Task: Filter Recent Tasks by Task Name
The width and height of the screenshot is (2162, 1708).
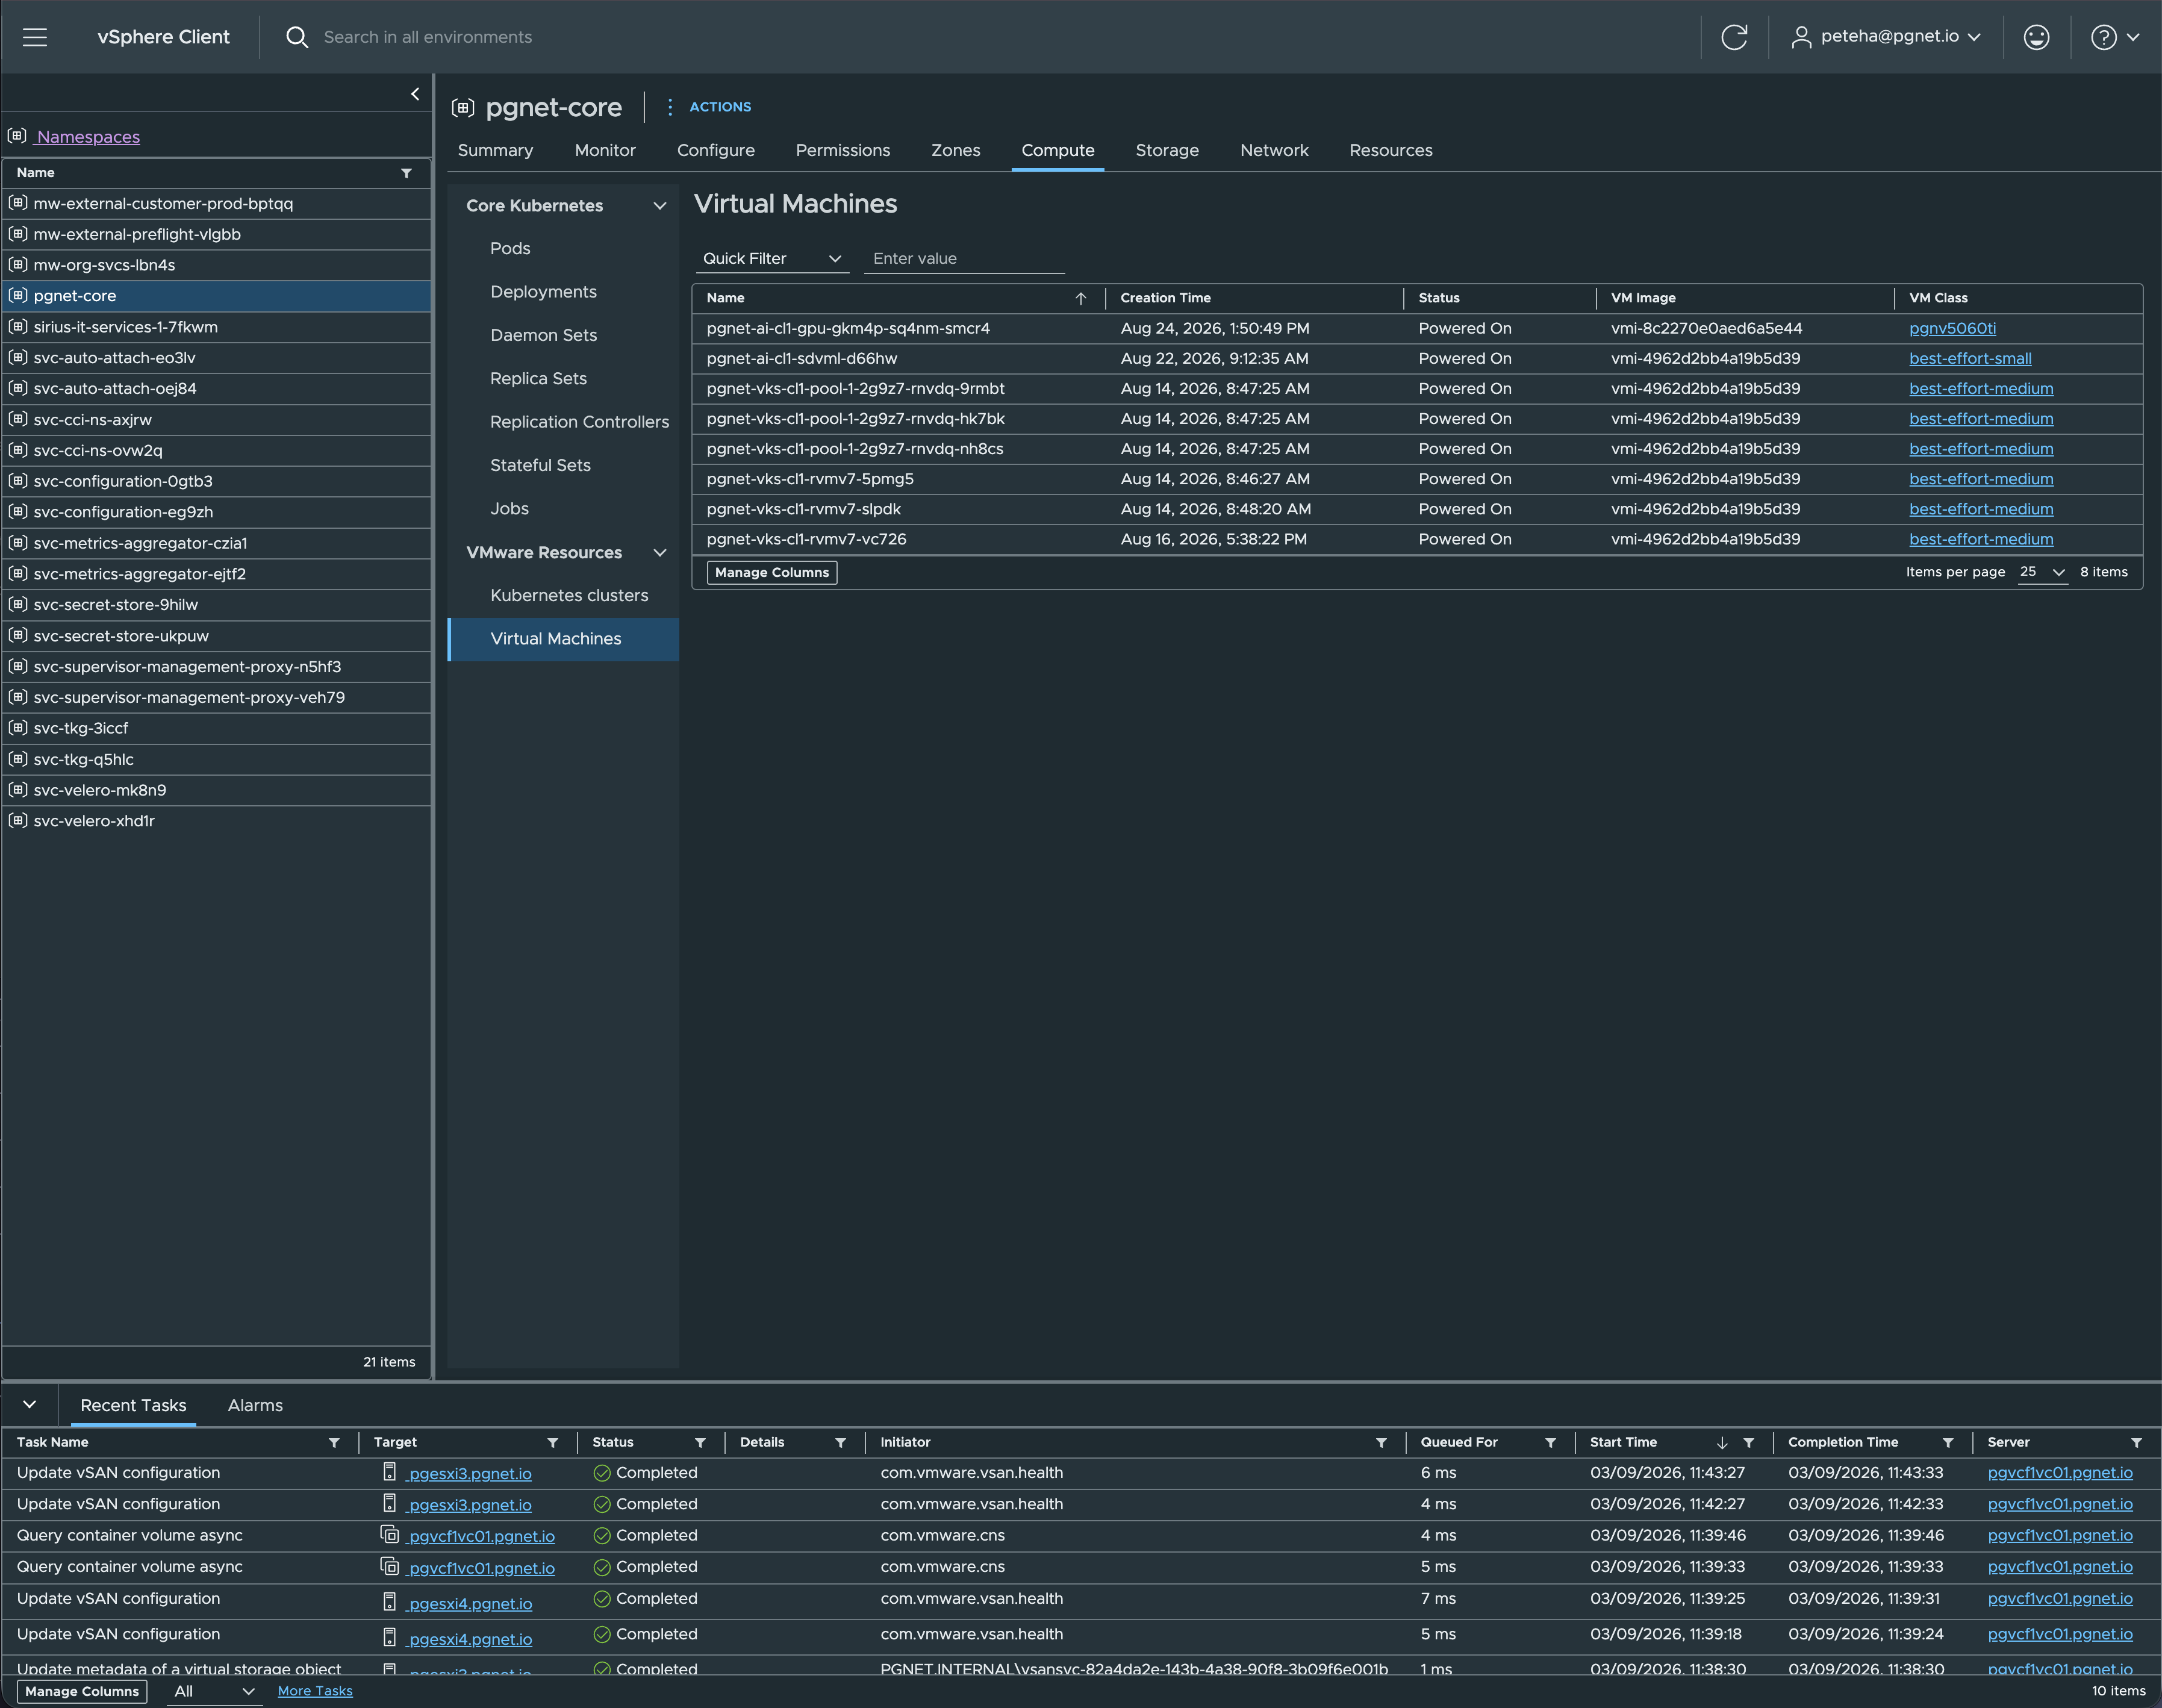Action: click(334, 1442)
